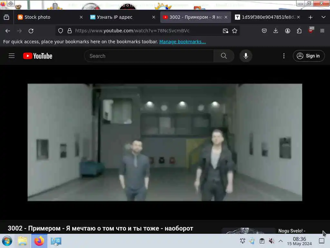
Task: Open notifications bell tray icon
Action: (242, 241)
